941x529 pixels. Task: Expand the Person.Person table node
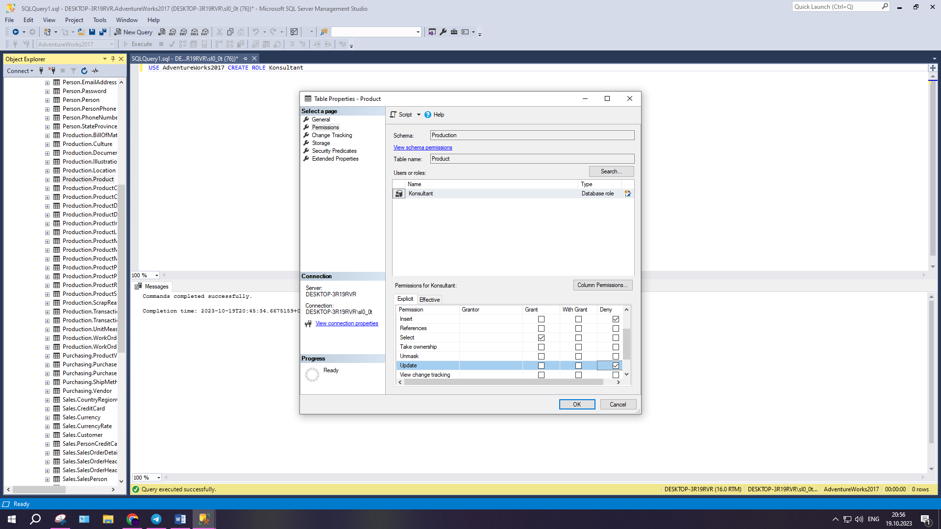point(48,100)
